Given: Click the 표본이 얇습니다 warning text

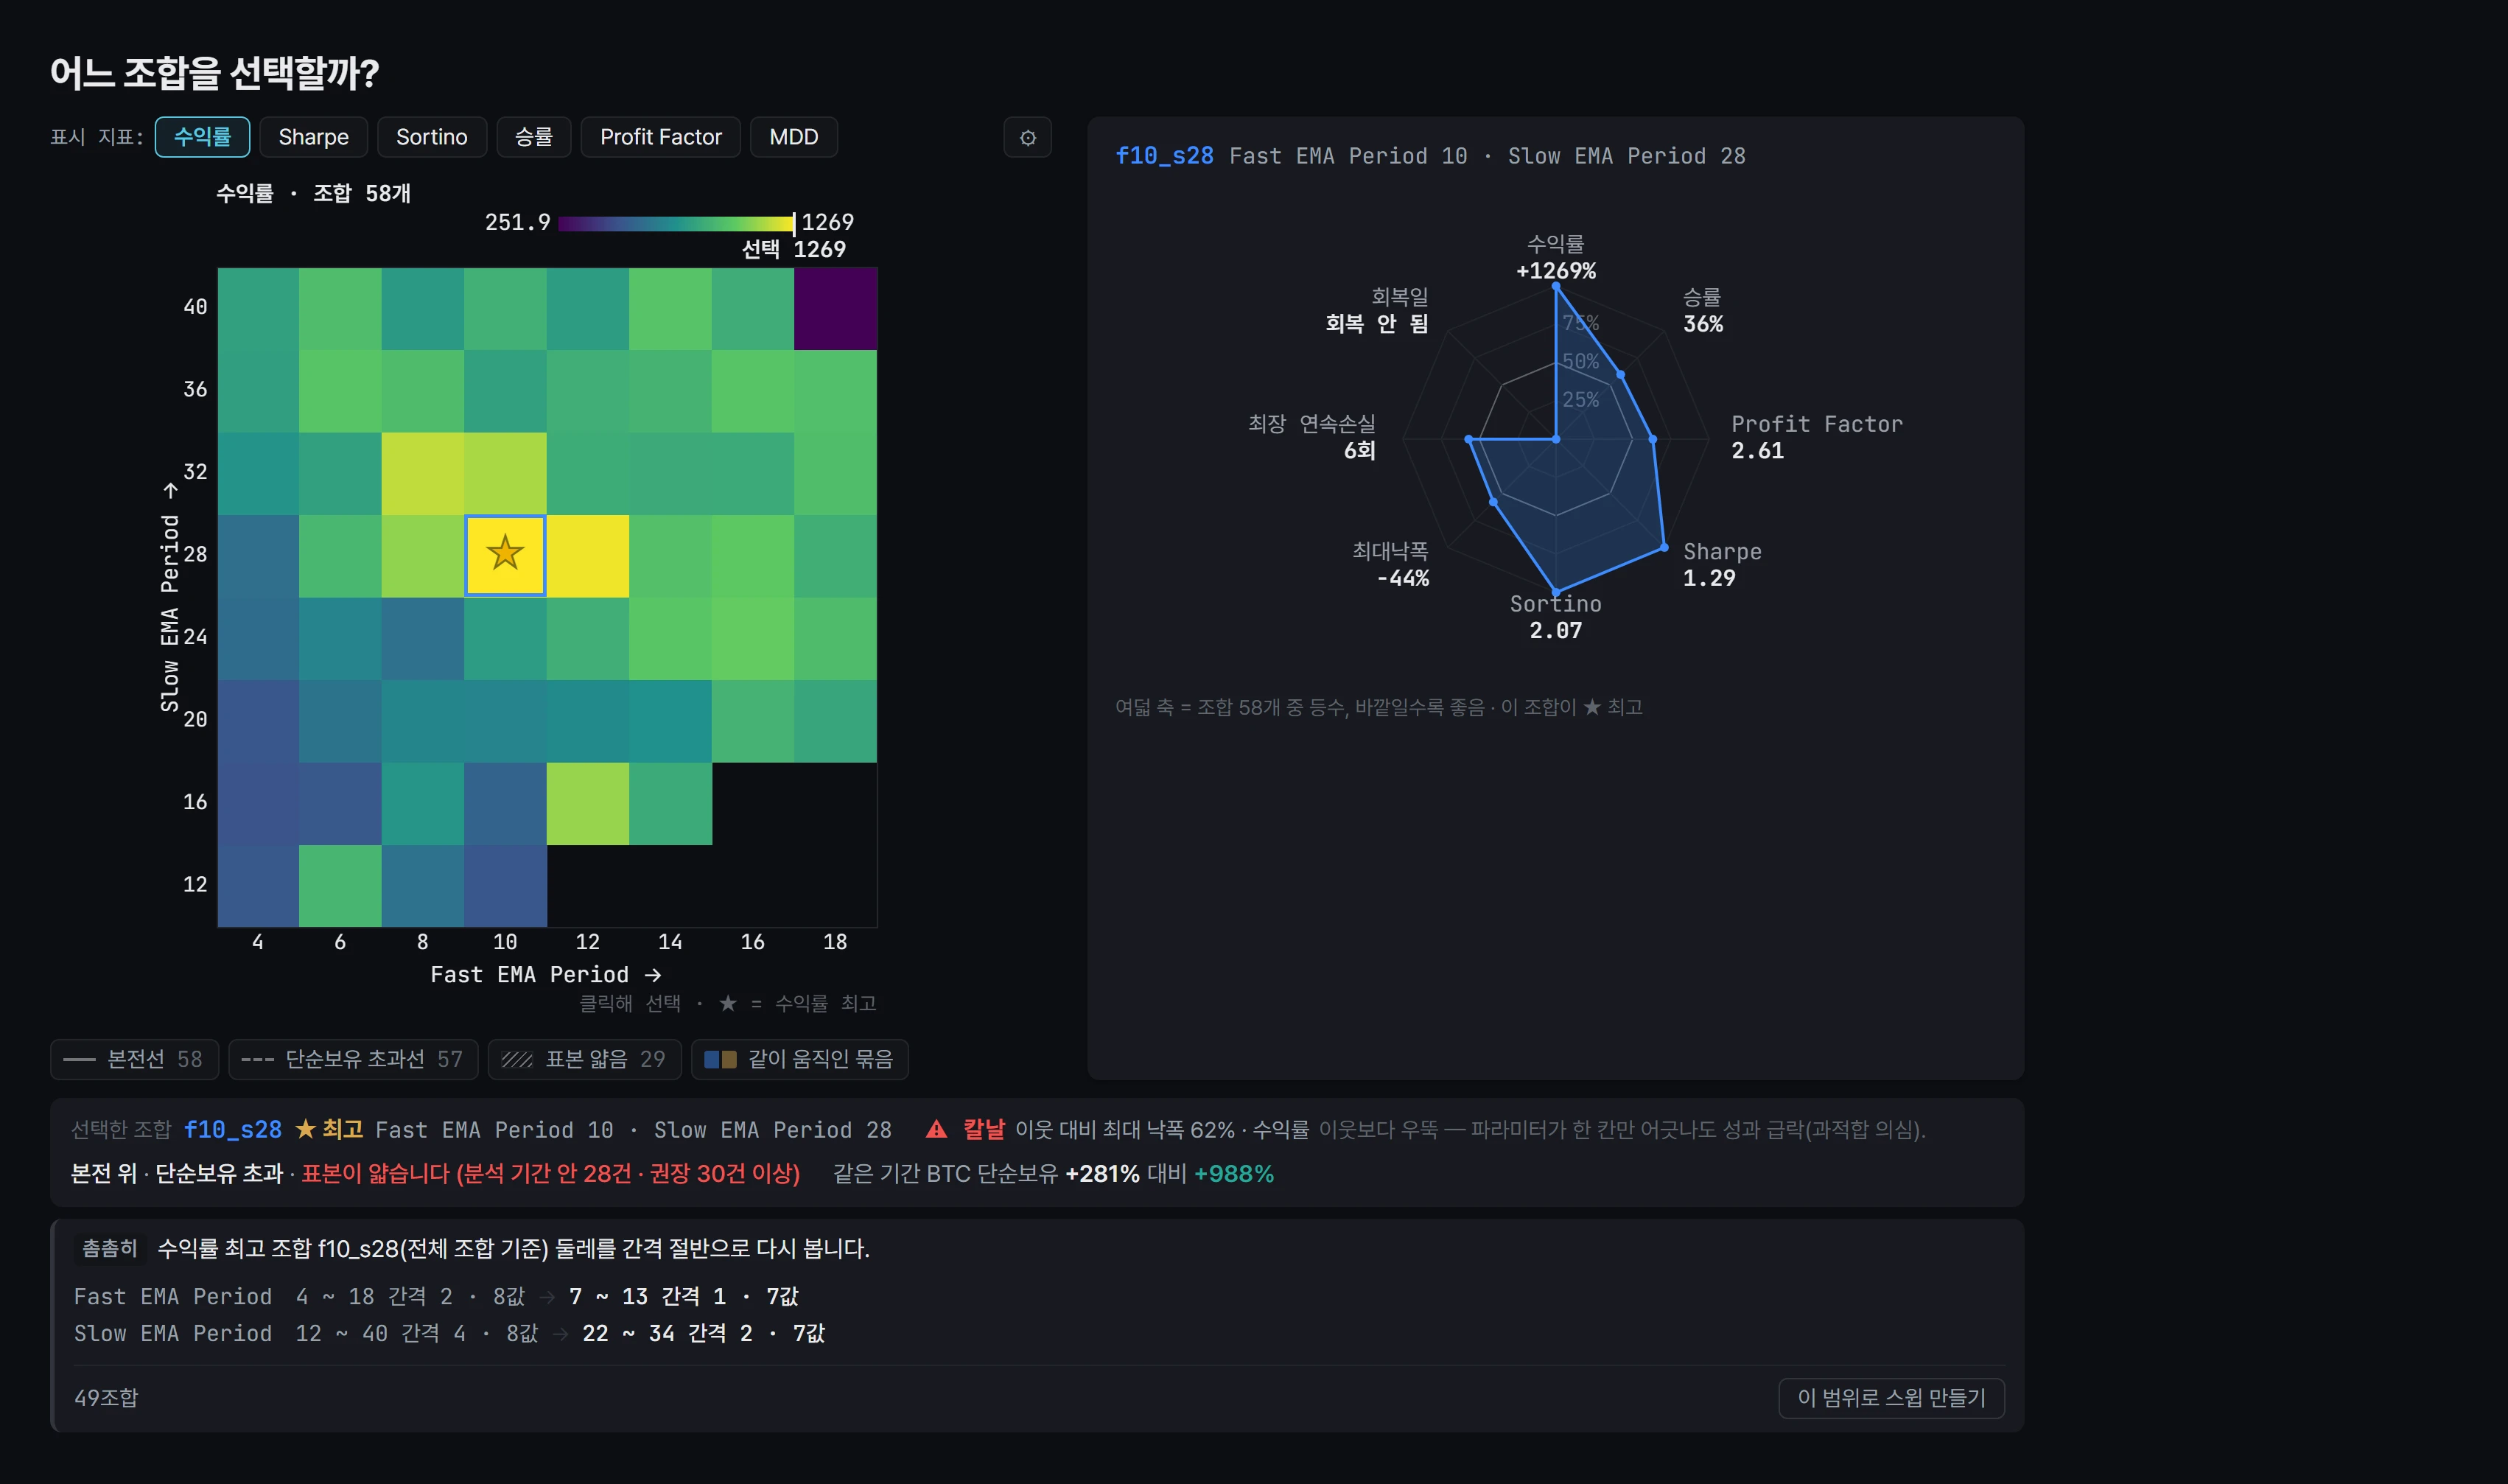Looking at the screenshot, I should [551, 1173].
